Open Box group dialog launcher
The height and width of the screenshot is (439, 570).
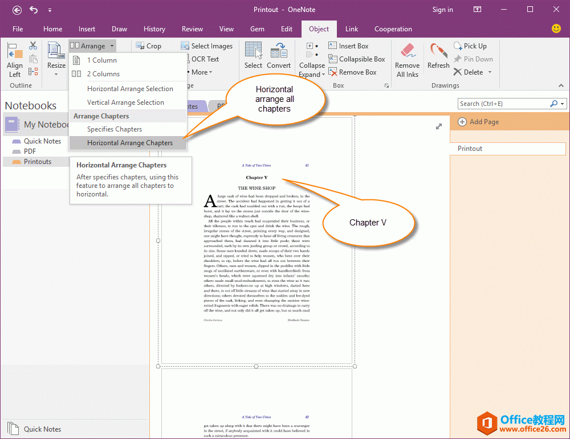tap(386, 86)
